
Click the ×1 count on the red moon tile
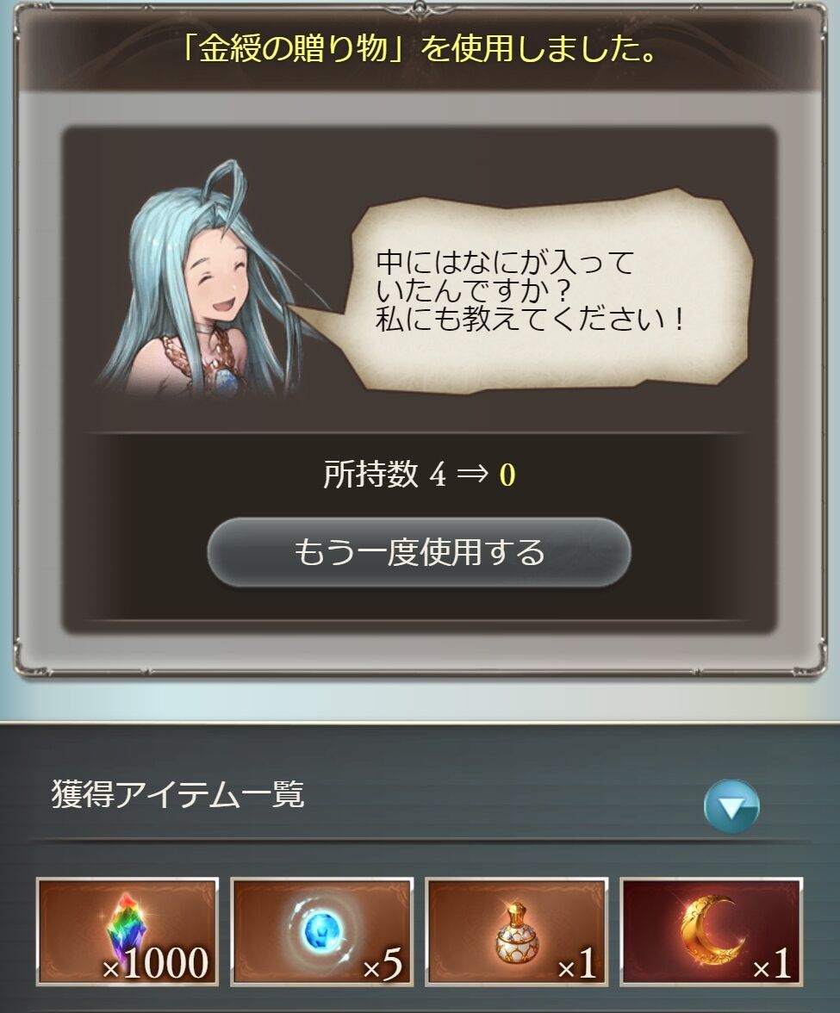click(772, 965)
